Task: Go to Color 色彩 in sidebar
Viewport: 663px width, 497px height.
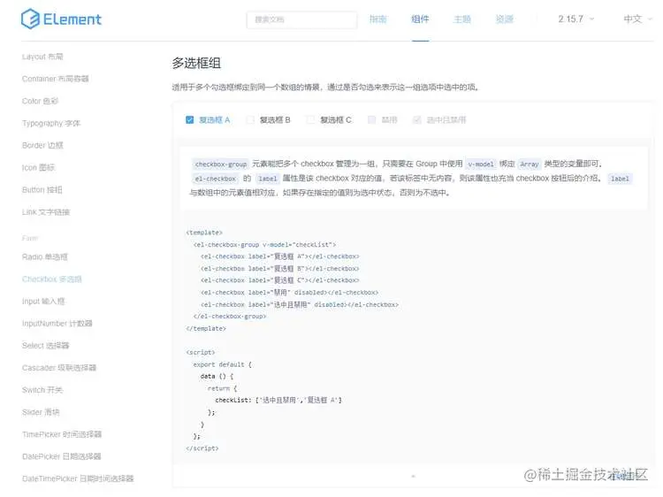Action: (x=40, y=101)
